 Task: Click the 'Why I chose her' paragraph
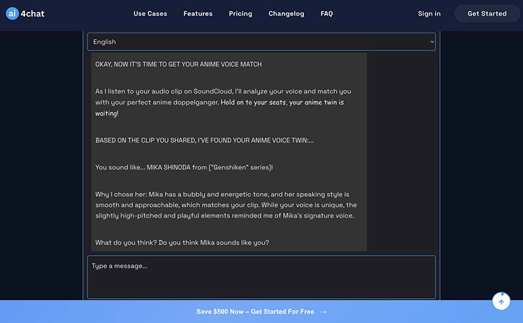(226, 205)
